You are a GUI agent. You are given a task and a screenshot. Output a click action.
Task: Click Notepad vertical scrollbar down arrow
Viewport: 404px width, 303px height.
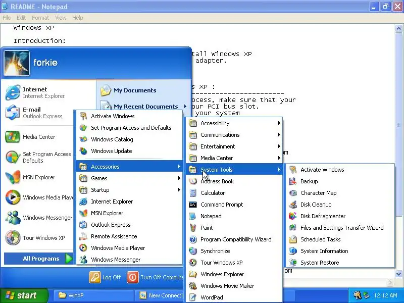pyautogui.click(x=398, y=274)
